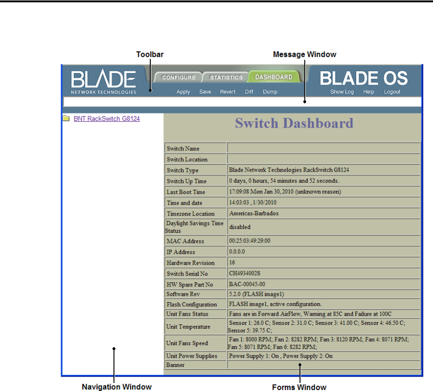Click the disabled value
Image resolution: width=433 pixels, height=391 pixels.
(240, 227)
